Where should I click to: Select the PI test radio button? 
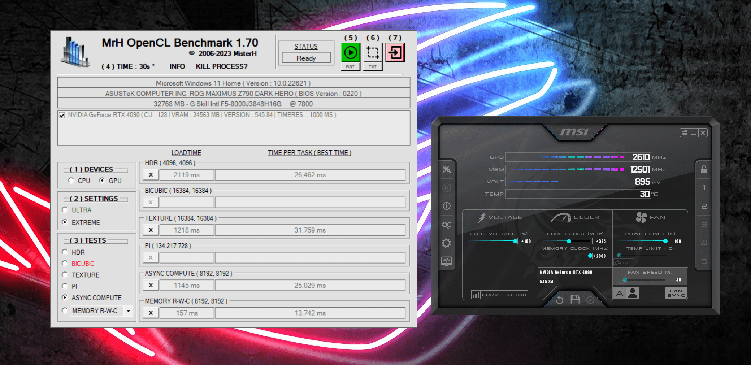(65, 286)
